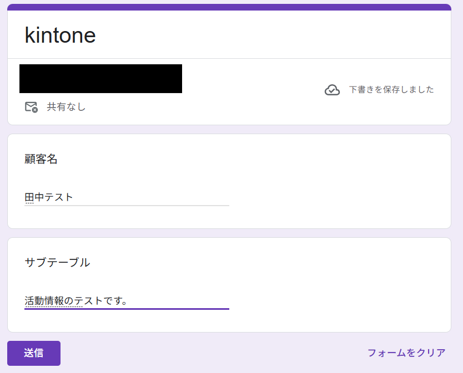Place cursor after テスト in 顧客名 answer

[x=74, y=197]
